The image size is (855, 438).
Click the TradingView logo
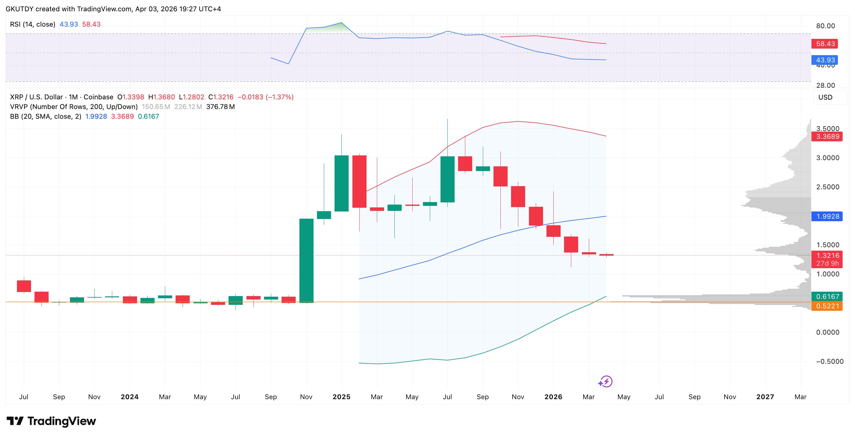(51, 421)
